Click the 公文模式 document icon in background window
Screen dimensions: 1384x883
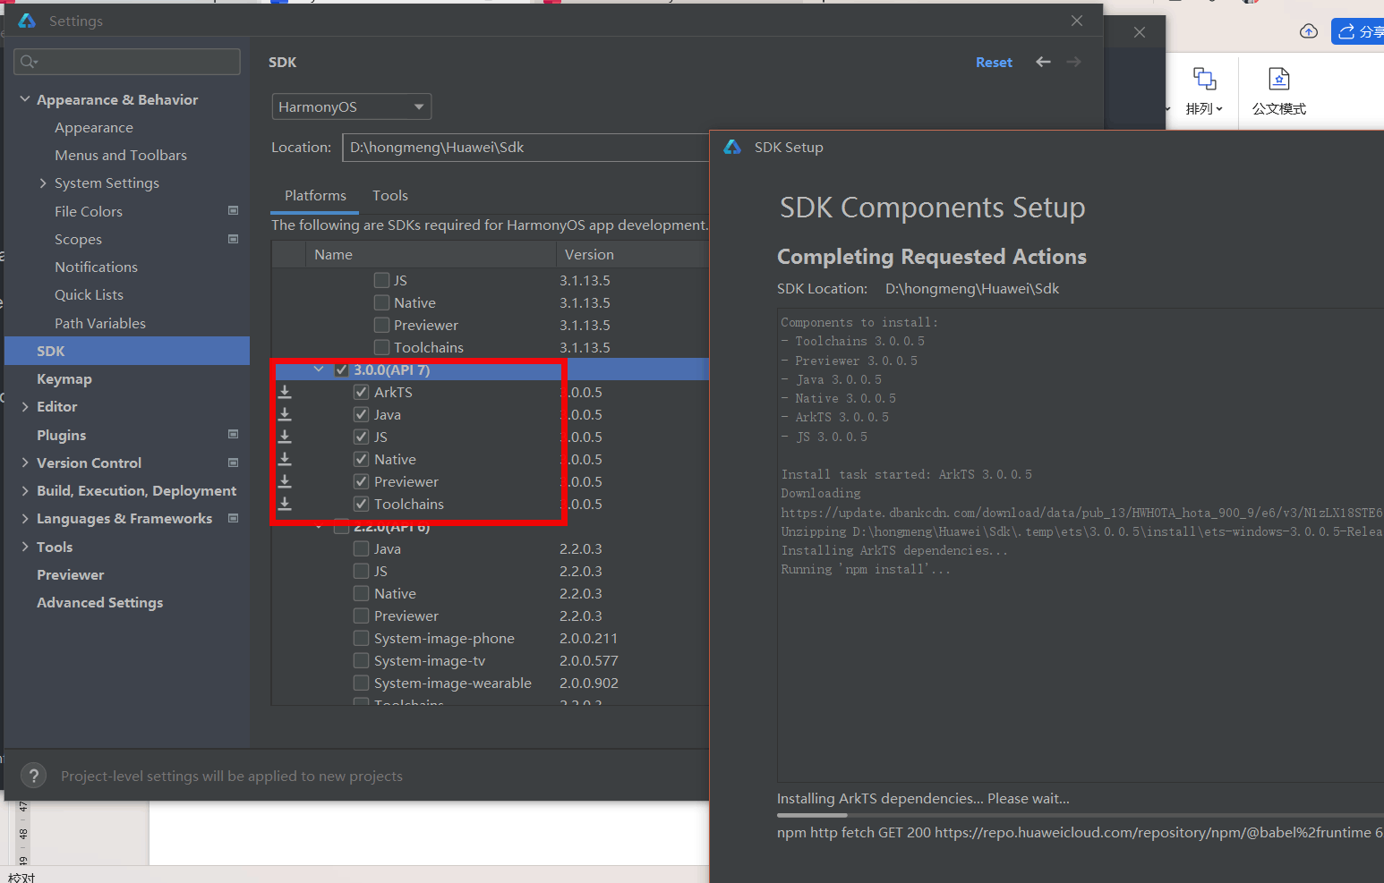[1279, 79]
